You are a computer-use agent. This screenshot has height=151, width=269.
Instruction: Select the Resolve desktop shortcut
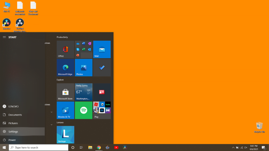(7, 24)
